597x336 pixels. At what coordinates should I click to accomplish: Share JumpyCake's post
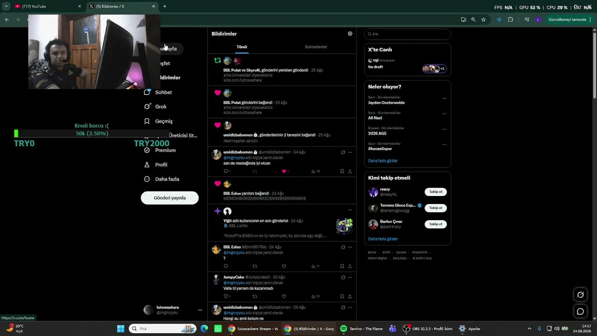(350, 296)
